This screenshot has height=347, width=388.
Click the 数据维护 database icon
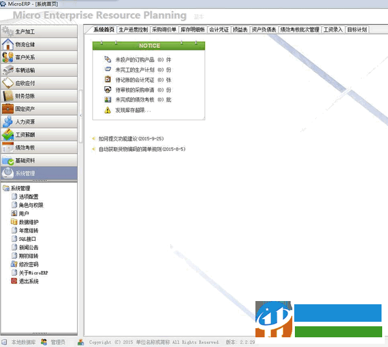click(14, 221)
